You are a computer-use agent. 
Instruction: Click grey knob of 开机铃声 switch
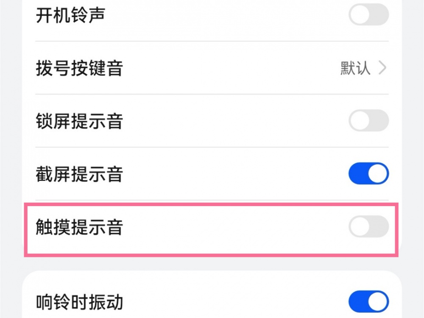pyautogui.click(x=360, y=14)
